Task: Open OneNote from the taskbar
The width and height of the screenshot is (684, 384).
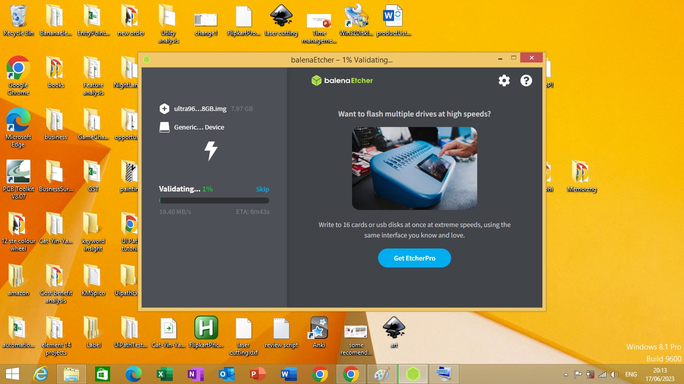Action: click(196, 374)
